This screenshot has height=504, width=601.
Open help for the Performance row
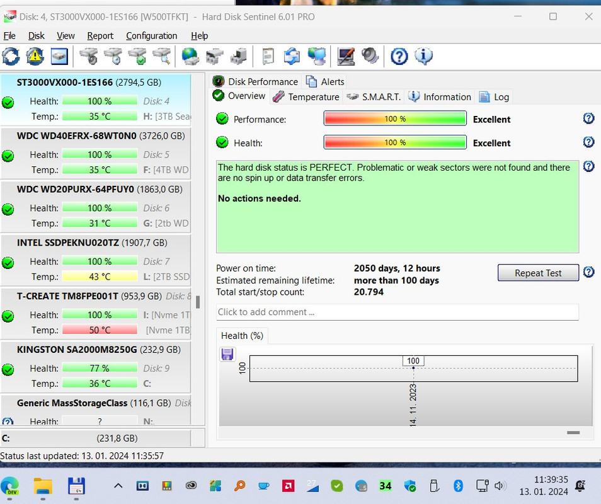[589, 118]
